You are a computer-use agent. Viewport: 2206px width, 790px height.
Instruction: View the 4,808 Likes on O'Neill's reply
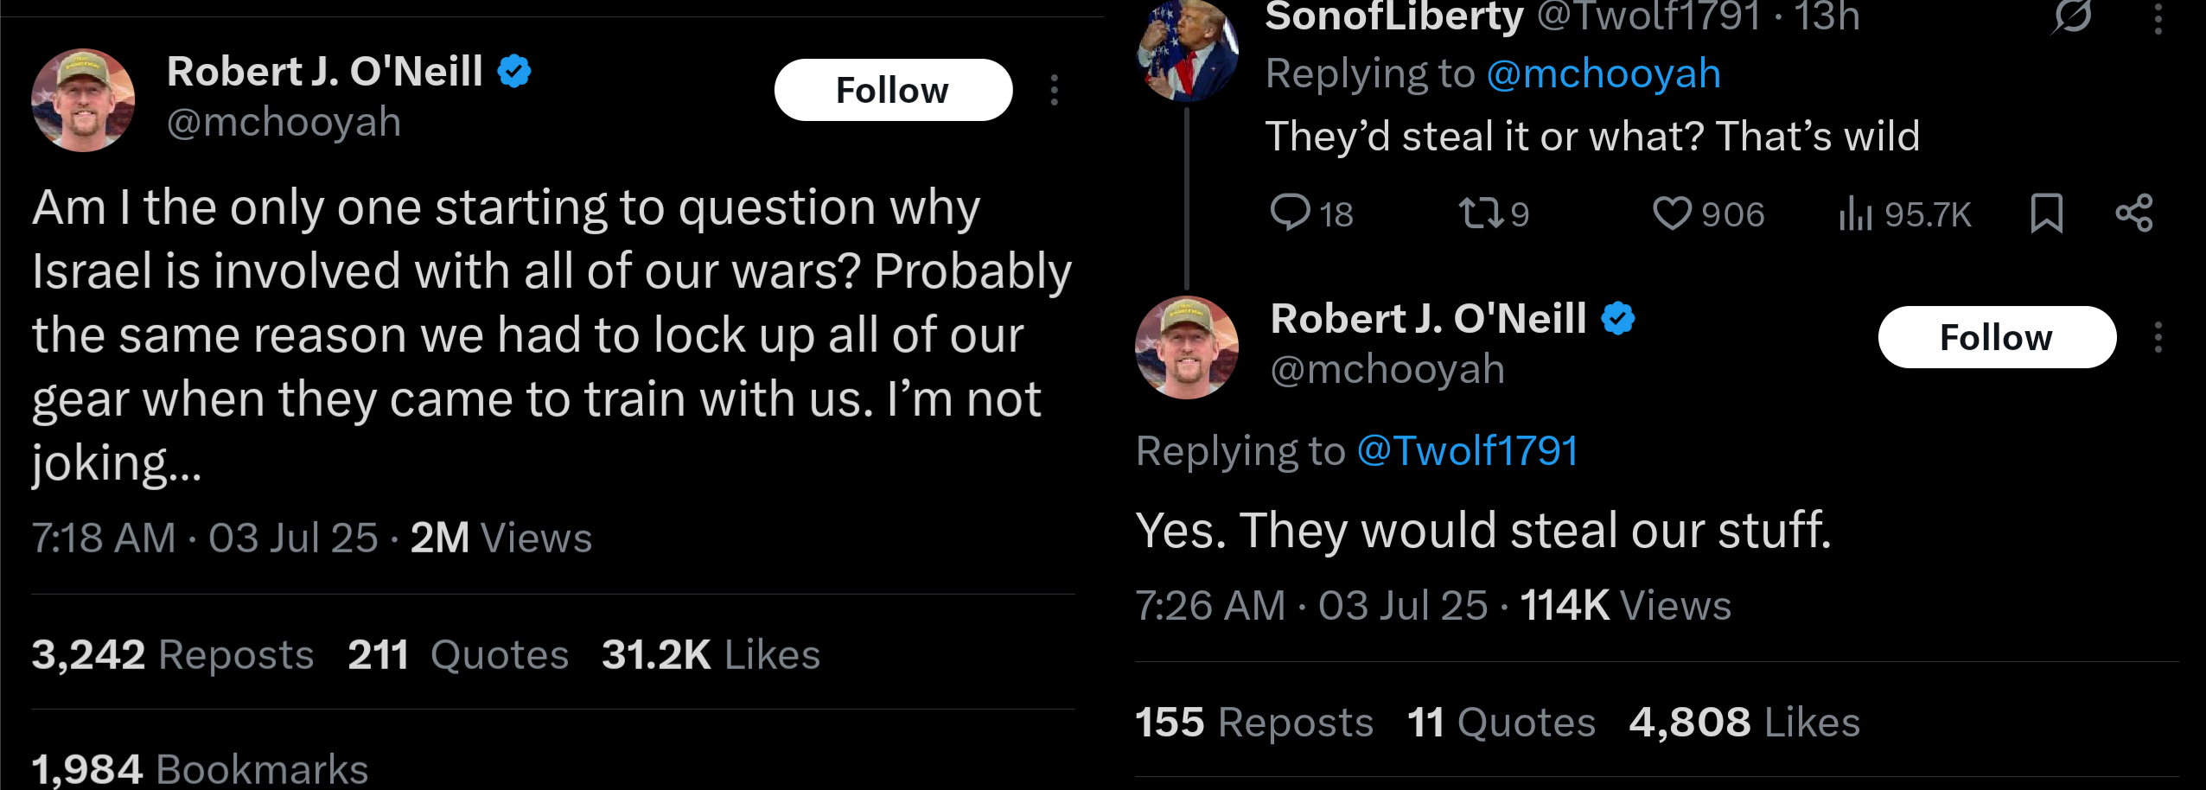pos(1744,722)
